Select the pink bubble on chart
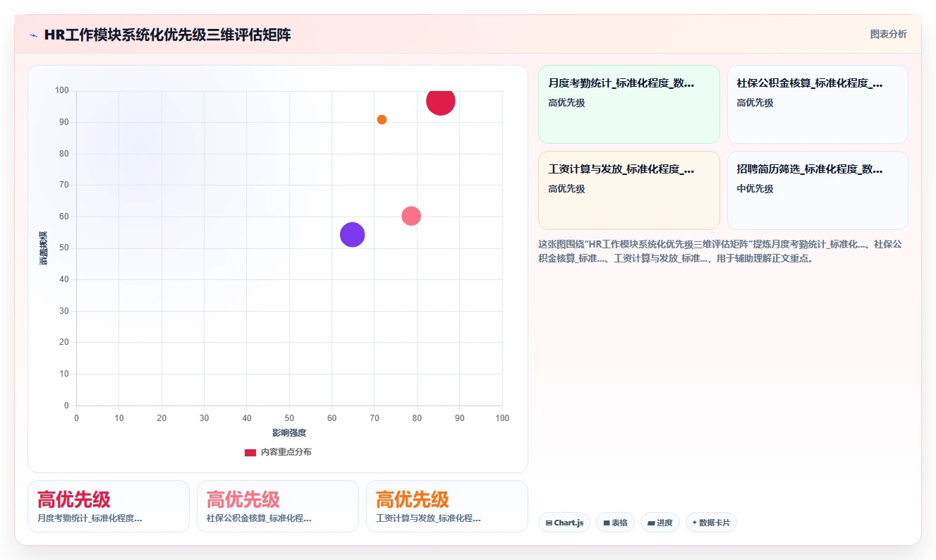Viewport: 936px width, 560px height. pyautogui.click(x=411, y=216)
